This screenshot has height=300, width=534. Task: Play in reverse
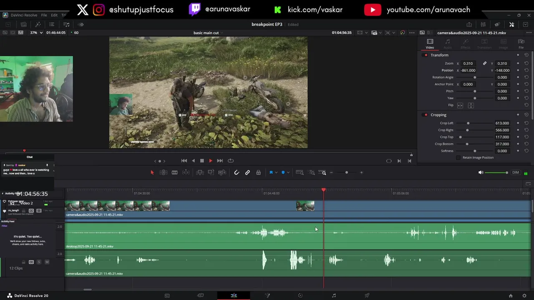point(193,161)
